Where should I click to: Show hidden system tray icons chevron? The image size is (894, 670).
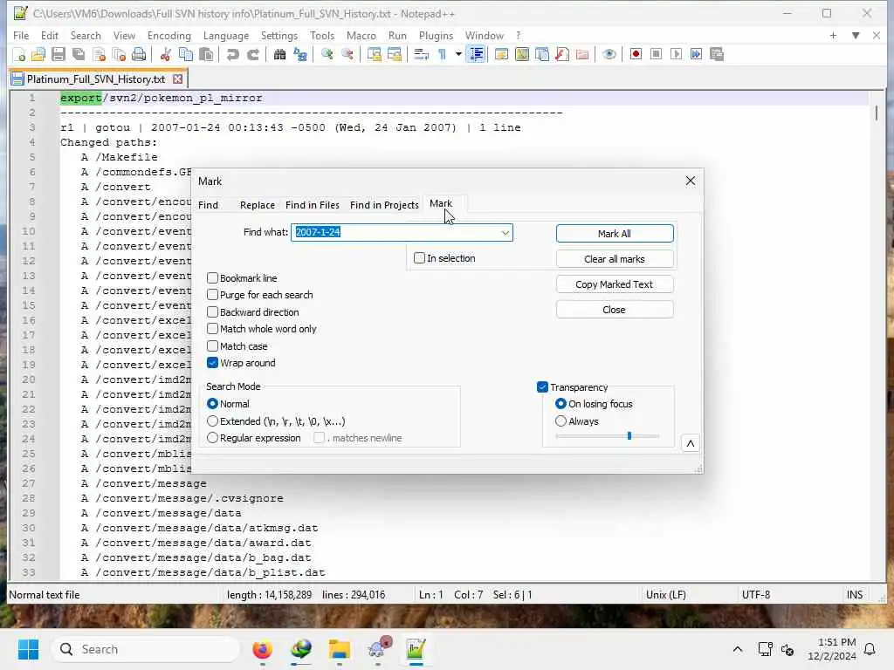tap(737, 649)
